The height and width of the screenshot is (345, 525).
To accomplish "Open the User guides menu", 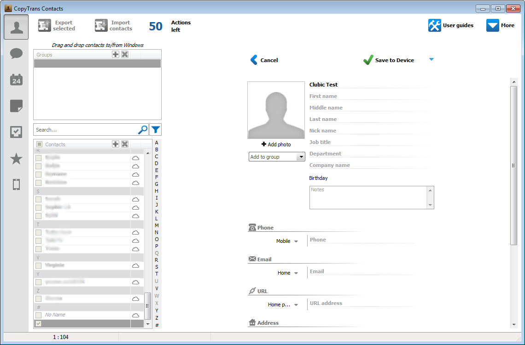I will (451, 25).
